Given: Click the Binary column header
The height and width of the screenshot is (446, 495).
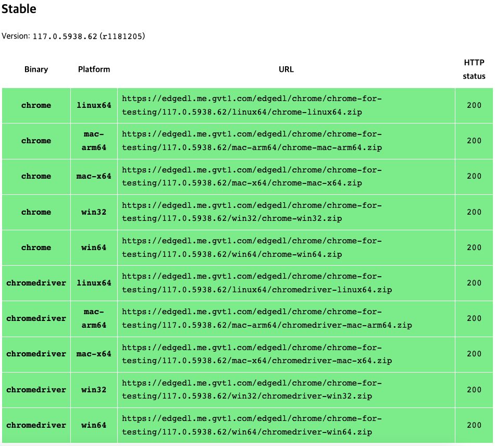Looking at the screenshot, I should tap(36, 69).
